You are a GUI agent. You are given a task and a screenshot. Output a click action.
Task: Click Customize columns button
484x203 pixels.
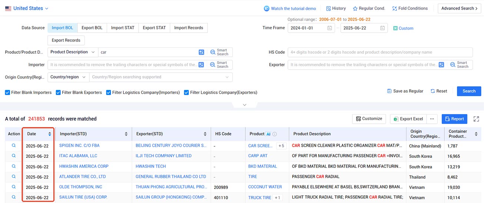click(x=369, y=119)
